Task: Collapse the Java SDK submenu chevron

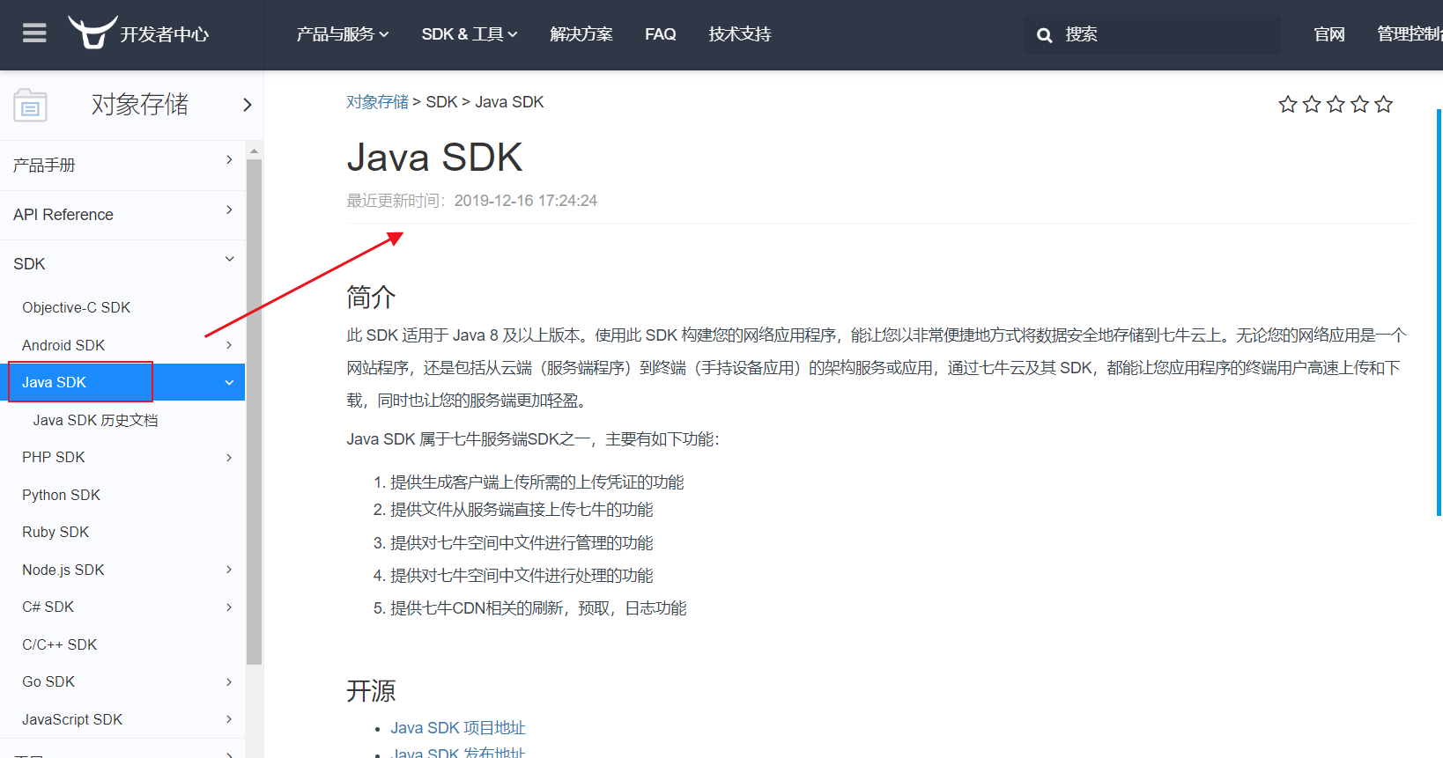Action: 229,382
